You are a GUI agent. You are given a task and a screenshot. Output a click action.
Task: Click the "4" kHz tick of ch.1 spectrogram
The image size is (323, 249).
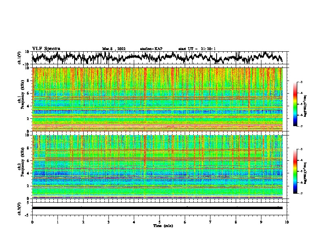coord(29,106)
